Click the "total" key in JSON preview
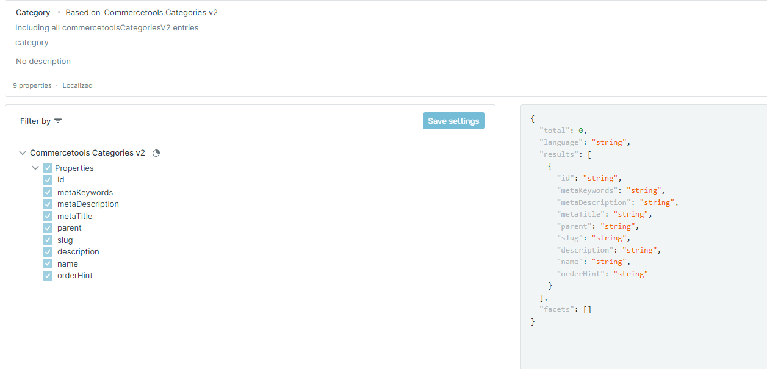 point(555,131)
